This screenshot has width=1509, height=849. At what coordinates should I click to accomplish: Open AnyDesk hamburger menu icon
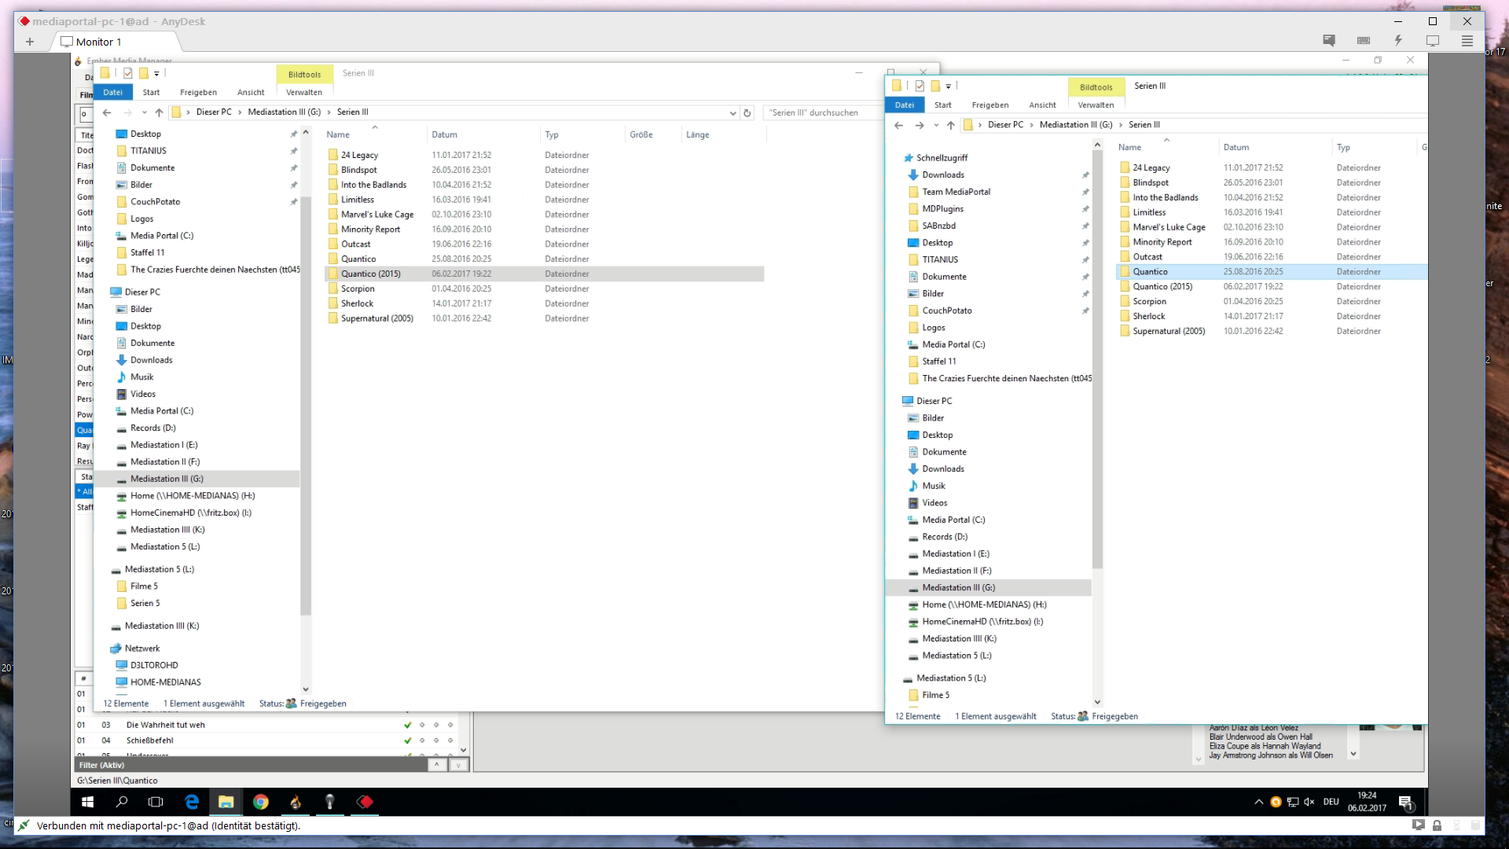coord(1467,40)
